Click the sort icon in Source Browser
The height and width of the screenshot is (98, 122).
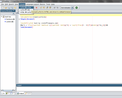(x=14, y=14)
